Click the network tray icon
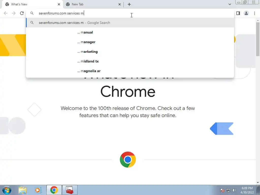 pyautogui.click(x=228, y=190)
